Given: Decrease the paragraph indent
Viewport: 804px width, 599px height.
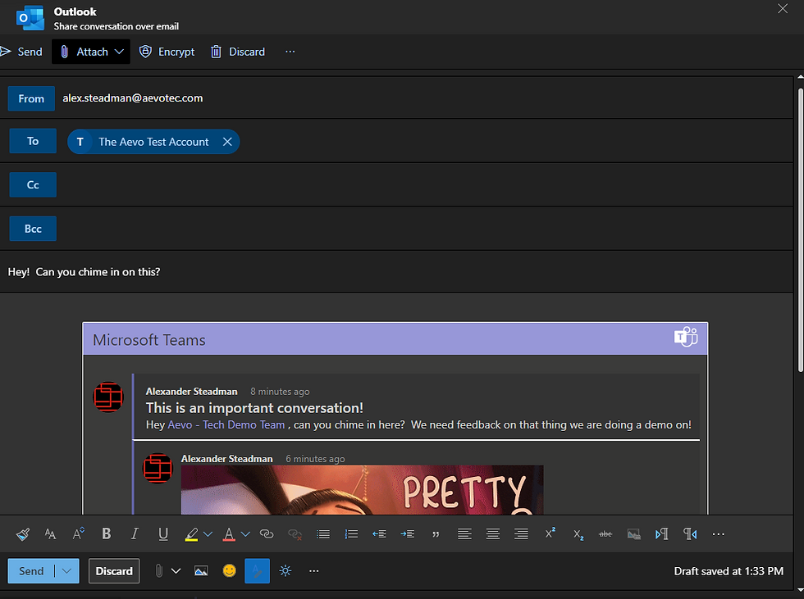Looking at the screenshot, I should click(379, 534).
